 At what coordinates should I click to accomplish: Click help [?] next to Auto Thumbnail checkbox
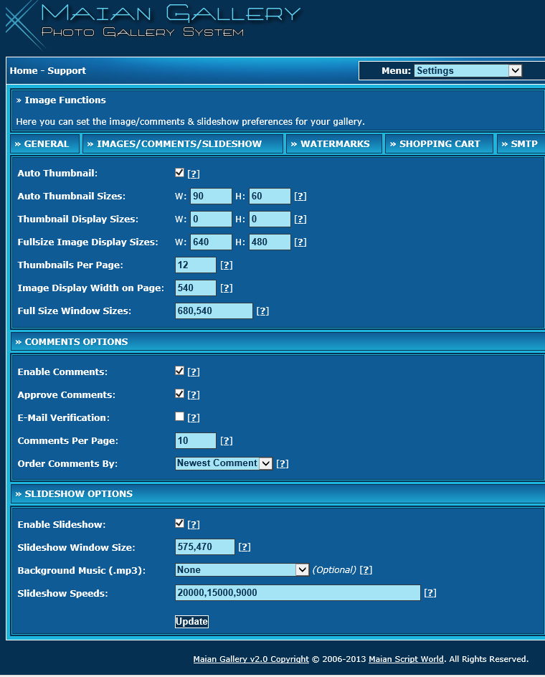193,174
